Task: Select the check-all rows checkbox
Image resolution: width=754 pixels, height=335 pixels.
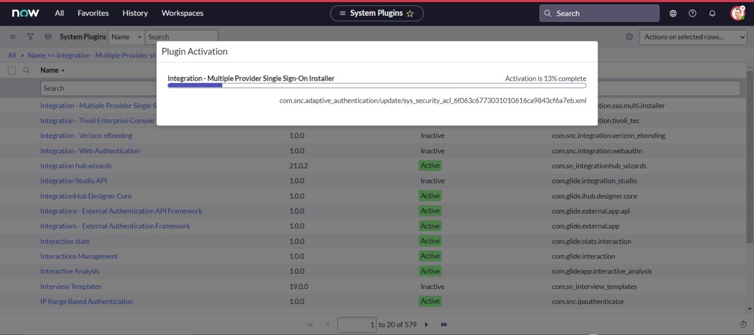Action: pos(12,70)
